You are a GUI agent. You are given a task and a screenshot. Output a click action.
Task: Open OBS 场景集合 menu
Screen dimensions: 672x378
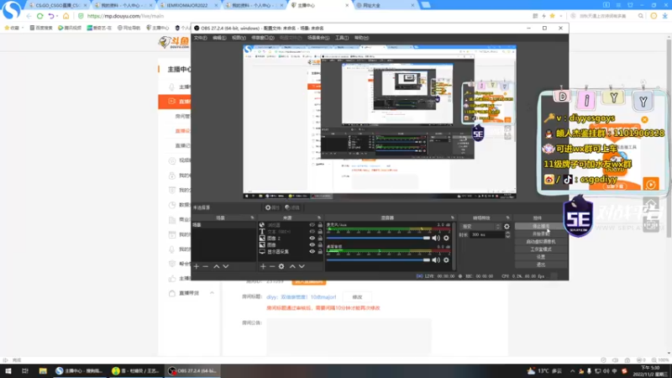pos(318,38)
